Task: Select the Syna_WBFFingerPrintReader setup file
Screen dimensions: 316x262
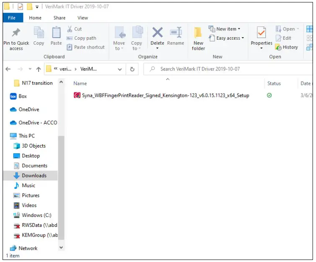Action: (x=161, y=95)
